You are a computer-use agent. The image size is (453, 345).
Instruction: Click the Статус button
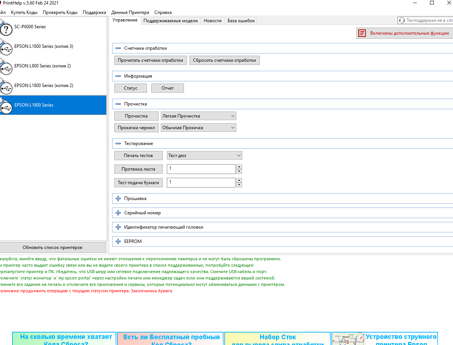coord(131,88)
